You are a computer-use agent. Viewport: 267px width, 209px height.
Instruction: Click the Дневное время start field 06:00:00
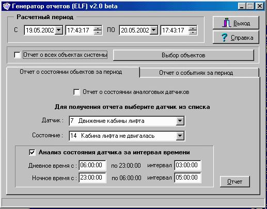pos(92,165)
